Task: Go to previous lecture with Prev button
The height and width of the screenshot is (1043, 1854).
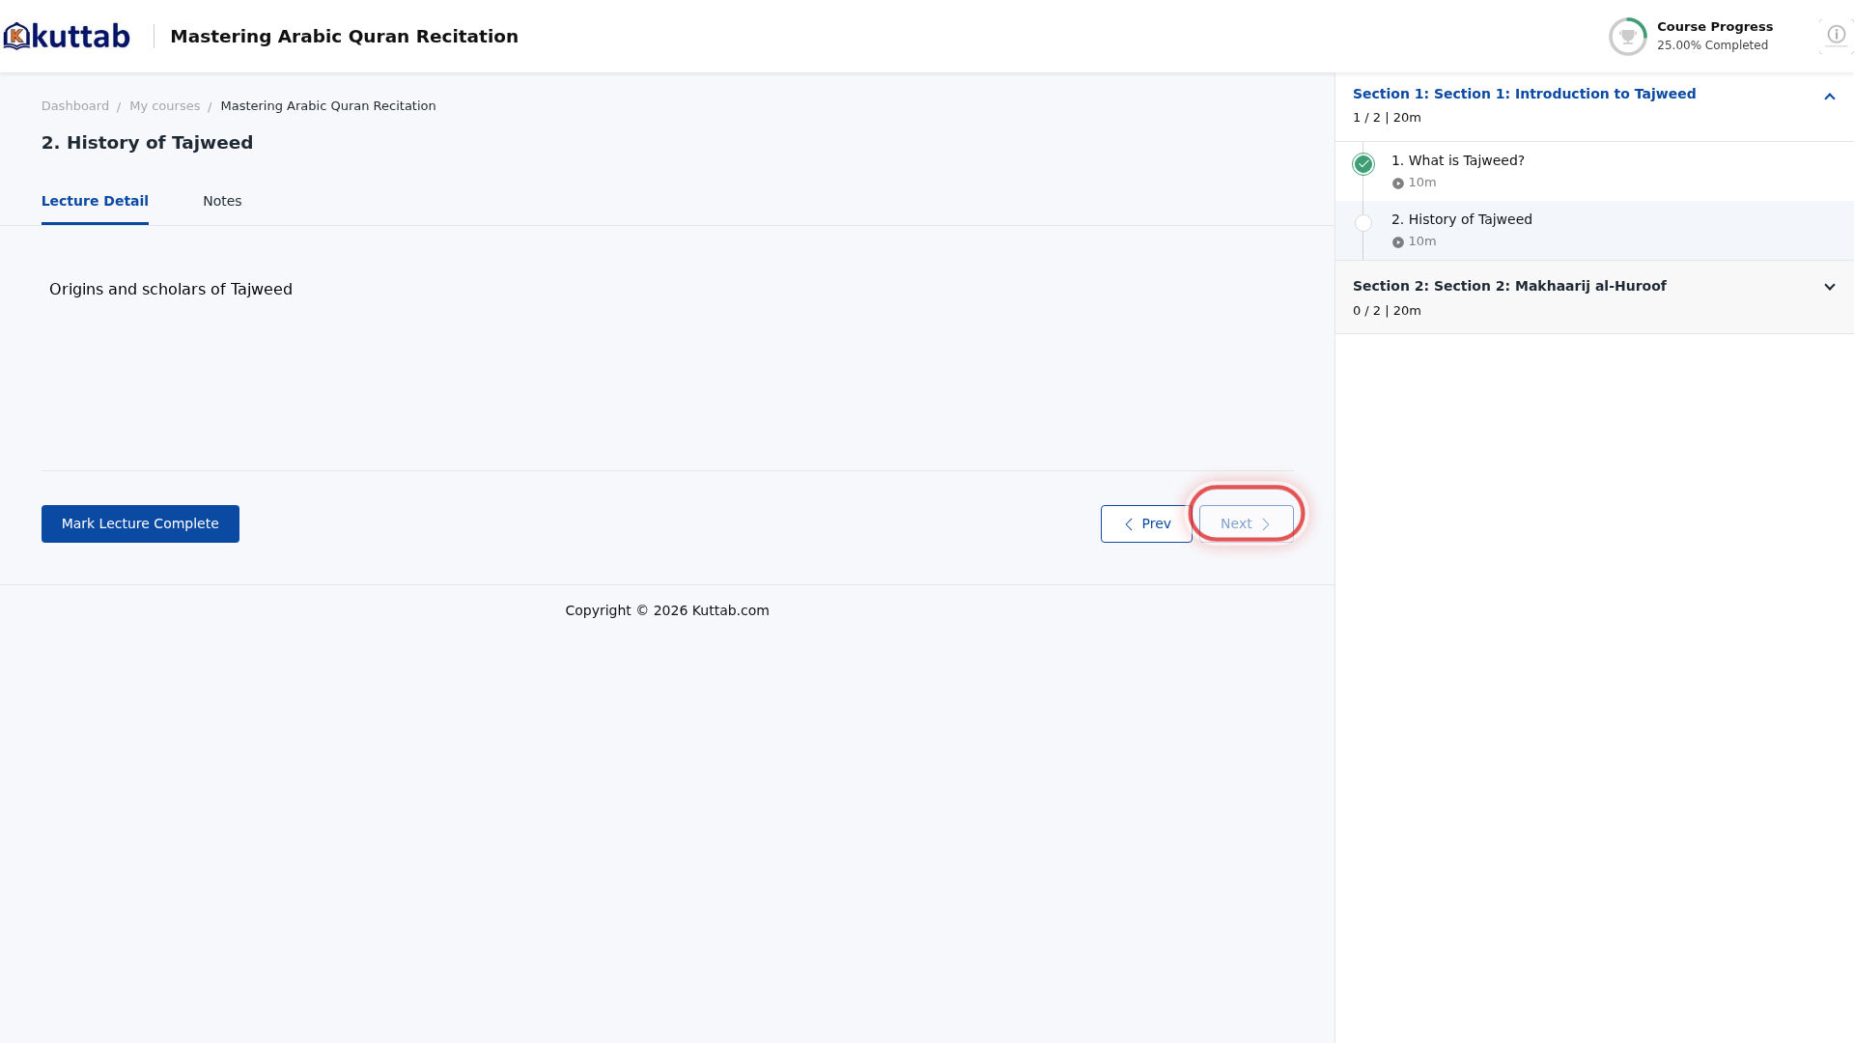Action: (x=1146, y=523)
